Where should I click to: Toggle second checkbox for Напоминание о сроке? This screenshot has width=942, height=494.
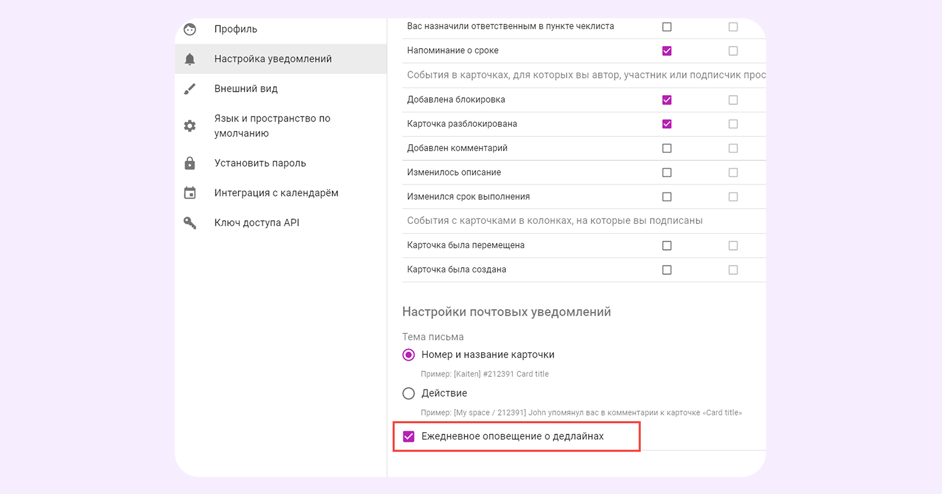(733, 51)
